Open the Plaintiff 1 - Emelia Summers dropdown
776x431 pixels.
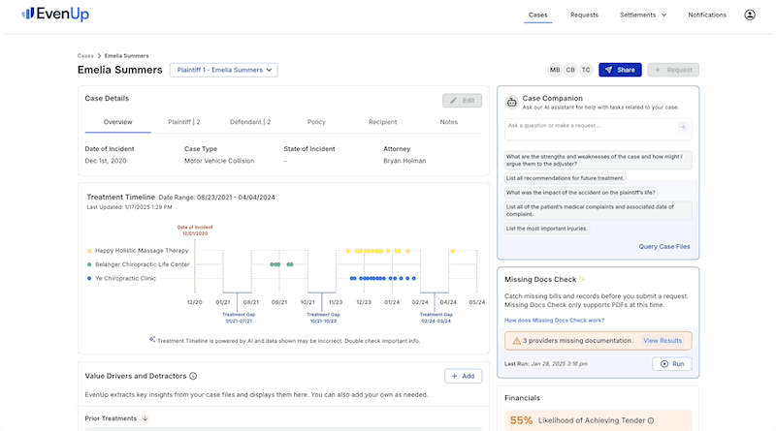pyautogui.click(x=223, y=70)
